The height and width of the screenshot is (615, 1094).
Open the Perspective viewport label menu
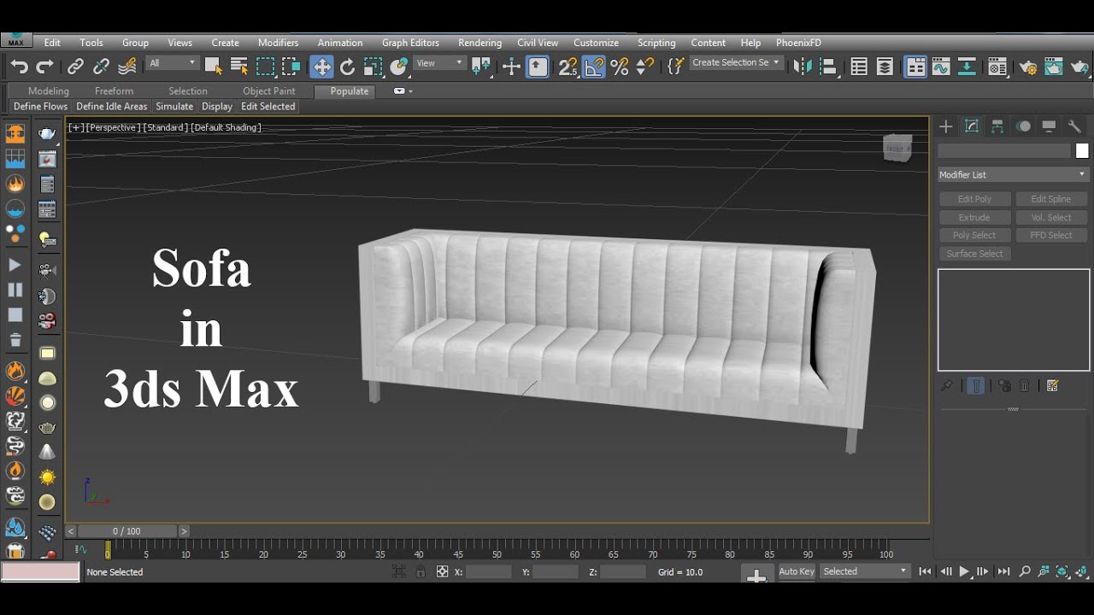113,127
